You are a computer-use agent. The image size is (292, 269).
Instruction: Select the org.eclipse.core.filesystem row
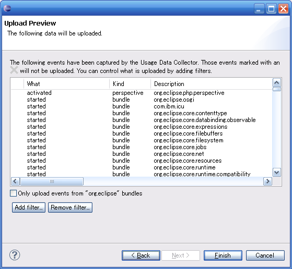pyautogui.click(x=142, y=140)
